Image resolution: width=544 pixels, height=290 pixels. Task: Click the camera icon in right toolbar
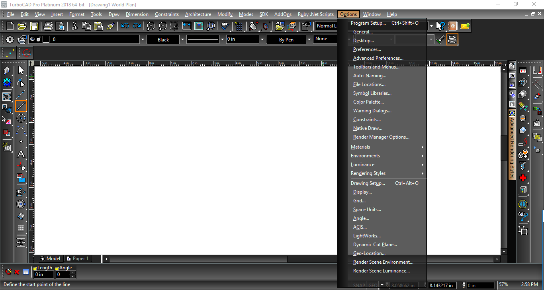pos(523,216)
